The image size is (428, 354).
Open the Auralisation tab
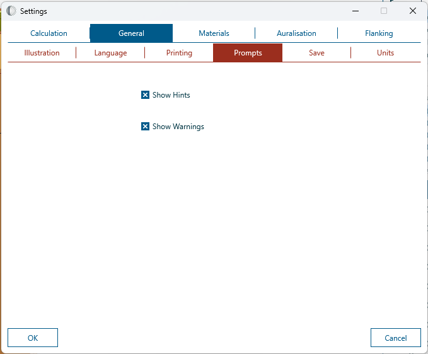pyautogui.click(x=296, y=33)
